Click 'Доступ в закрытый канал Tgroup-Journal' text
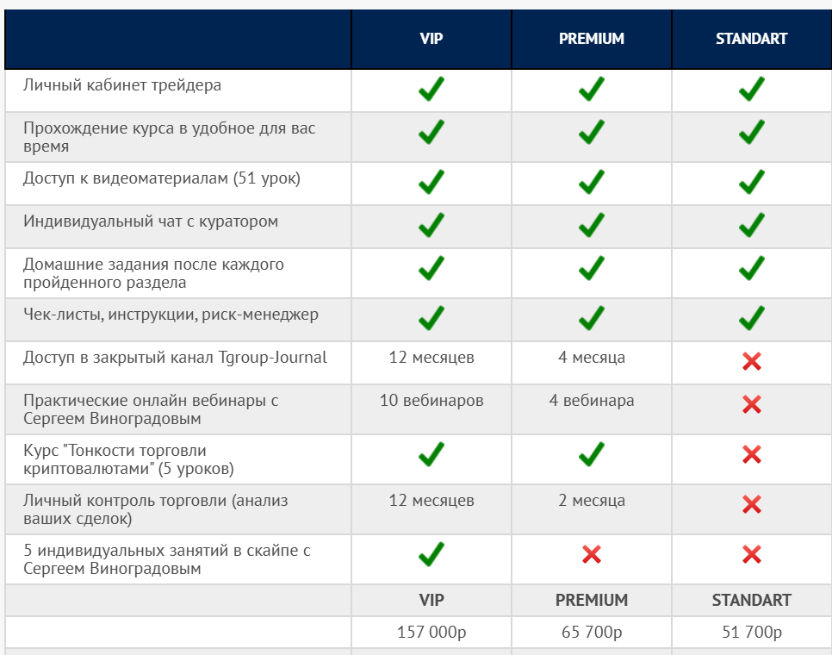Viewport: 832px width, 655px height. 175,358
